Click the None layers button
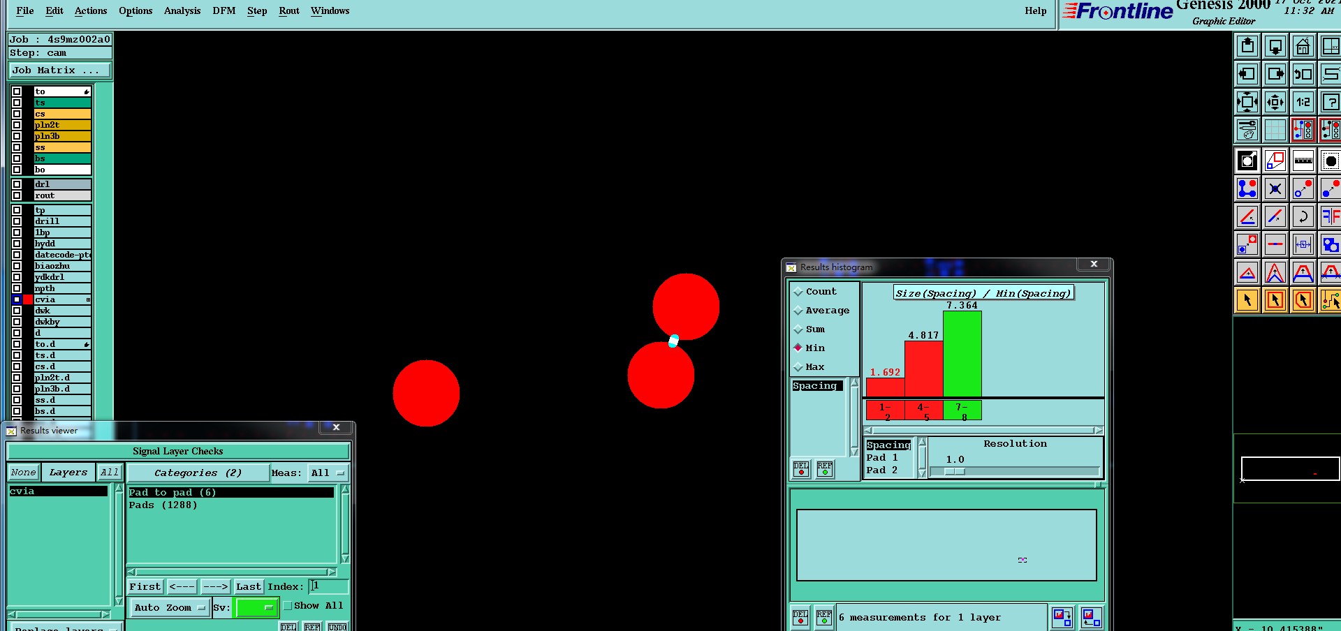This screenshot has height=631, width=1341. [23, 473]
